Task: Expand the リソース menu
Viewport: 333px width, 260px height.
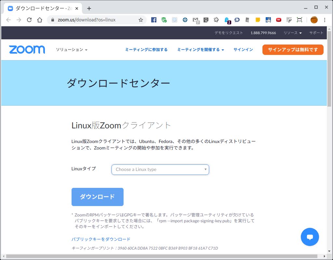Action: pos(292,33)
